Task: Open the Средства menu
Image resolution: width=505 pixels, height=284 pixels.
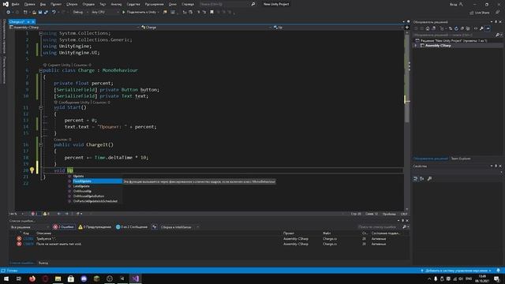Action: tap(133, 4)
